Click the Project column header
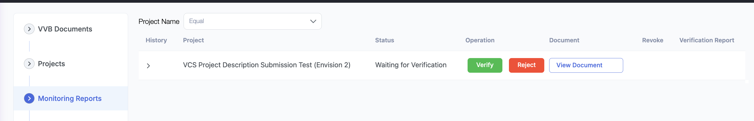The width and height of the screenshot is (754, 121). 193,40
